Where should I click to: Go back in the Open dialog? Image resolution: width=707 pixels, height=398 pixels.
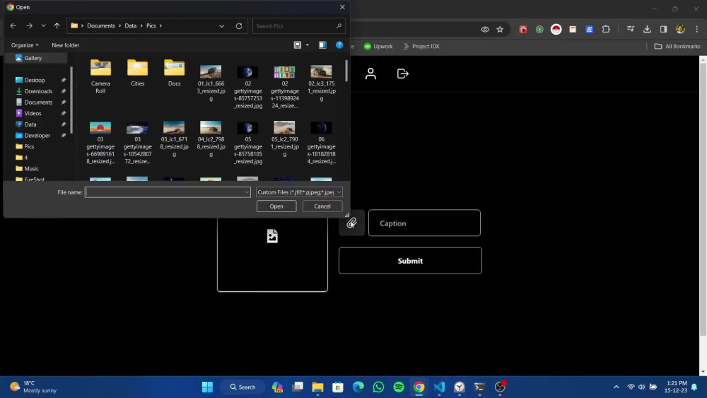(x=13, y=25)
